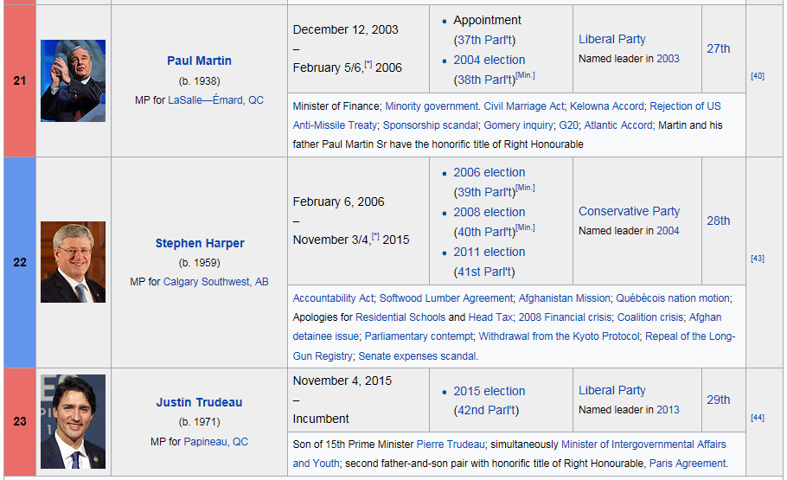The image size is (787, 480).
Task: Click the 28th ministry link
Action: (x=718, y=221)
